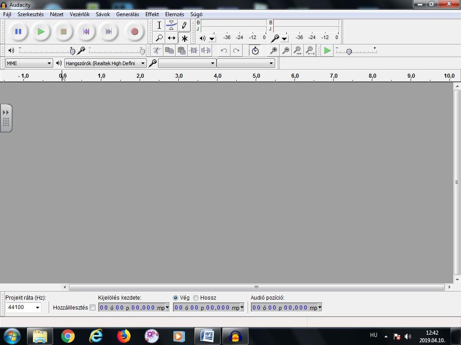Open the Effekt menu

pyautogui.click(x=152, y=14)
